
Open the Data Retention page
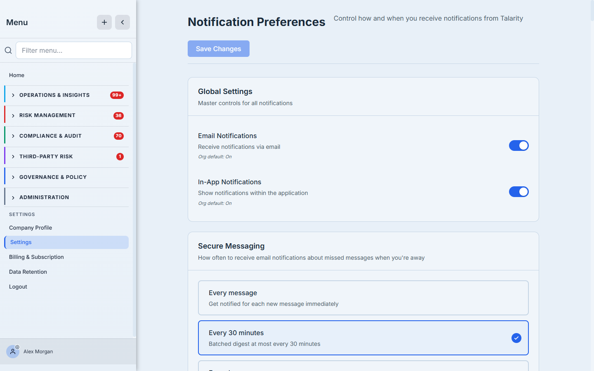(x=66, y=272)
